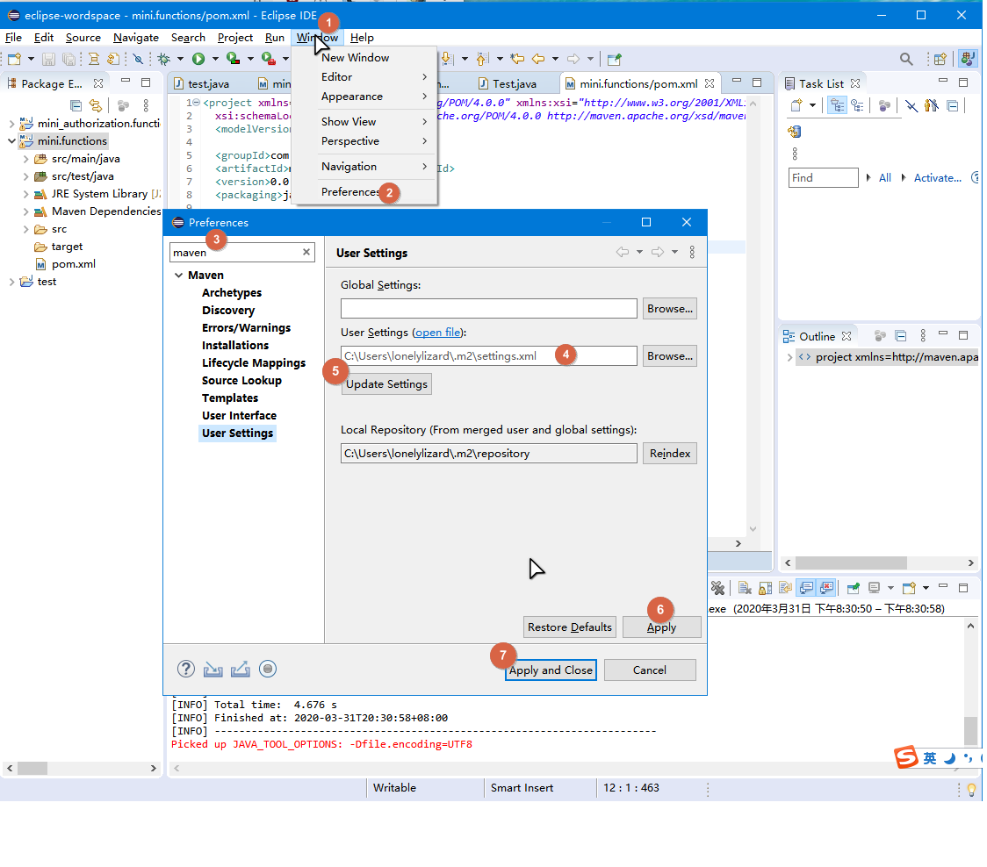Toggle Pin Console in console toolbar

pyautogui.click(x=854, y=588)
